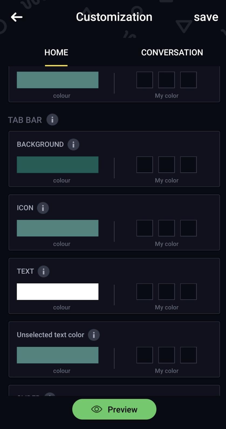Tap the topmost teal colour swatch
The width and height of the screenshot is (226, 429).
click(57, 80)
